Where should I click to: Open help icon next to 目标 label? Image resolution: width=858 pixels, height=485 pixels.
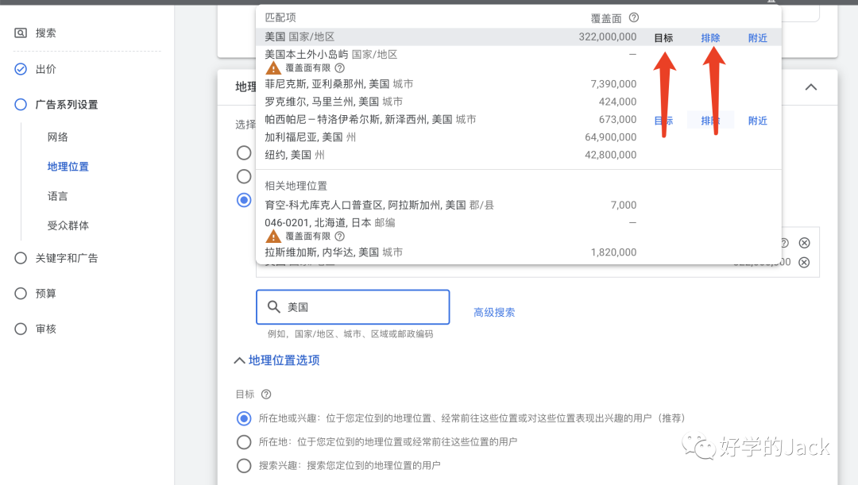tap(266, 395)
